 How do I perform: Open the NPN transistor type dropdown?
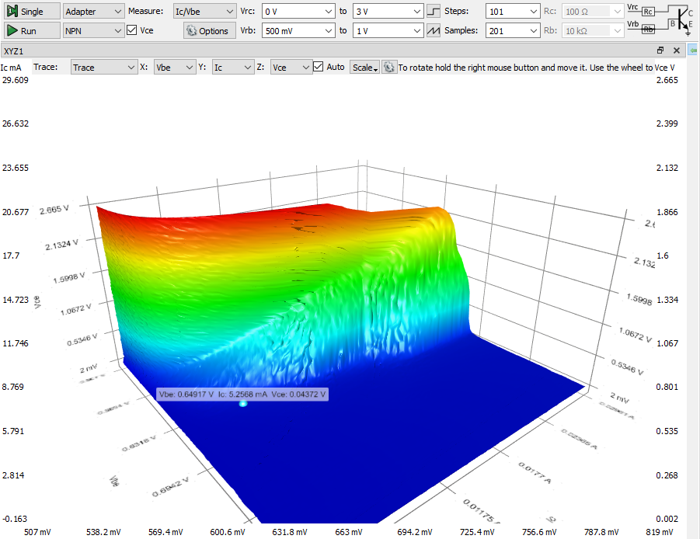coord(93,31)
